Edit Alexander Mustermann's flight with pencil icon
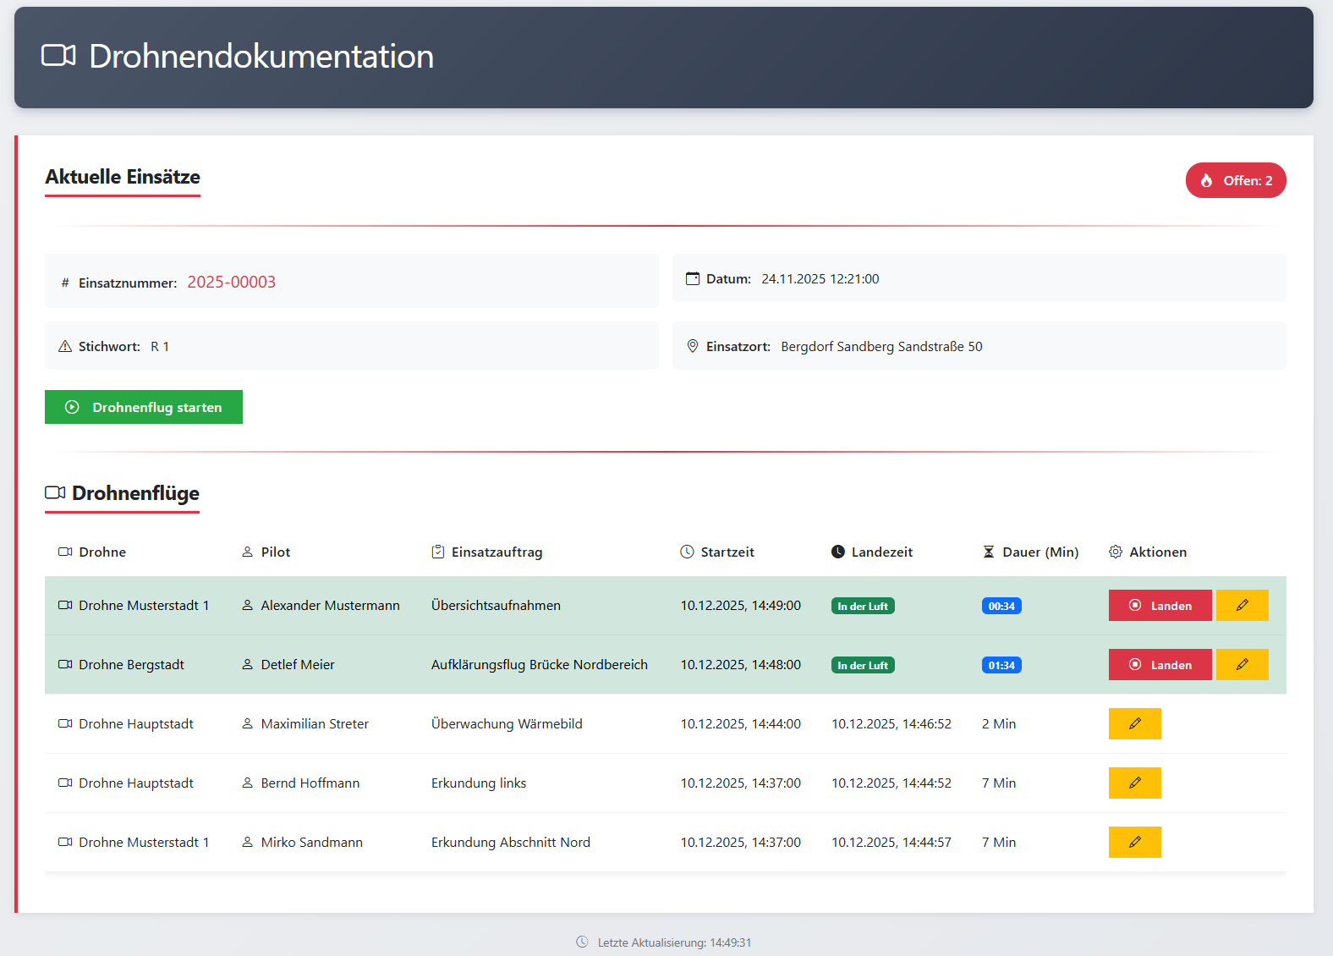Viewport: 1333px width, 956px height. 1242,606
